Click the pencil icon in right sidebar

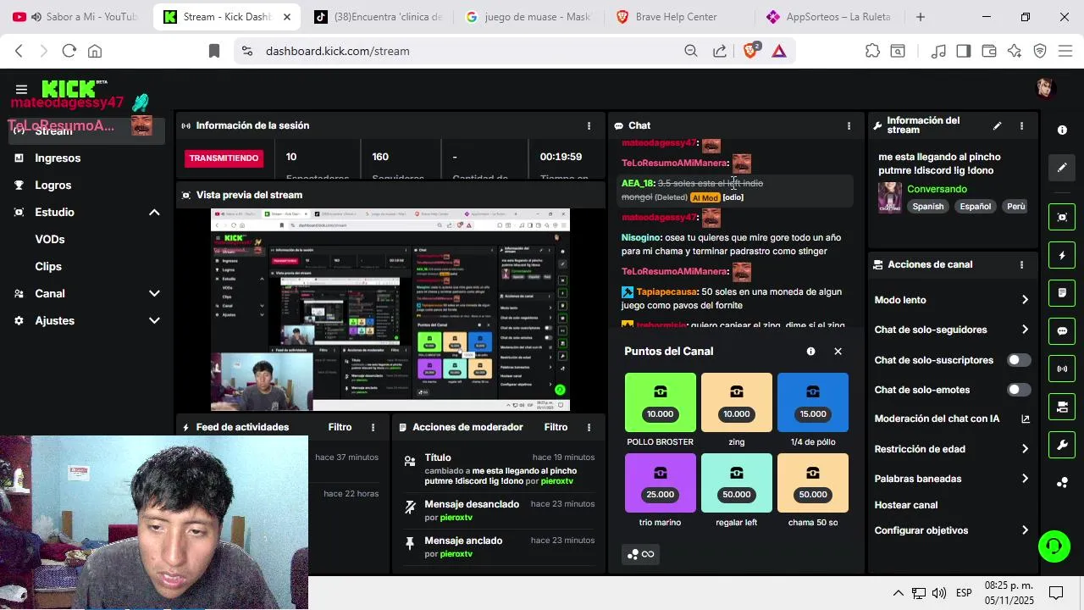tap(1062, 168)
